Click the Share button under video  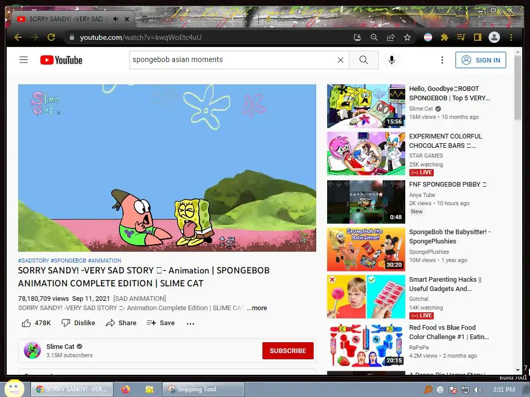tap(121, 323)
